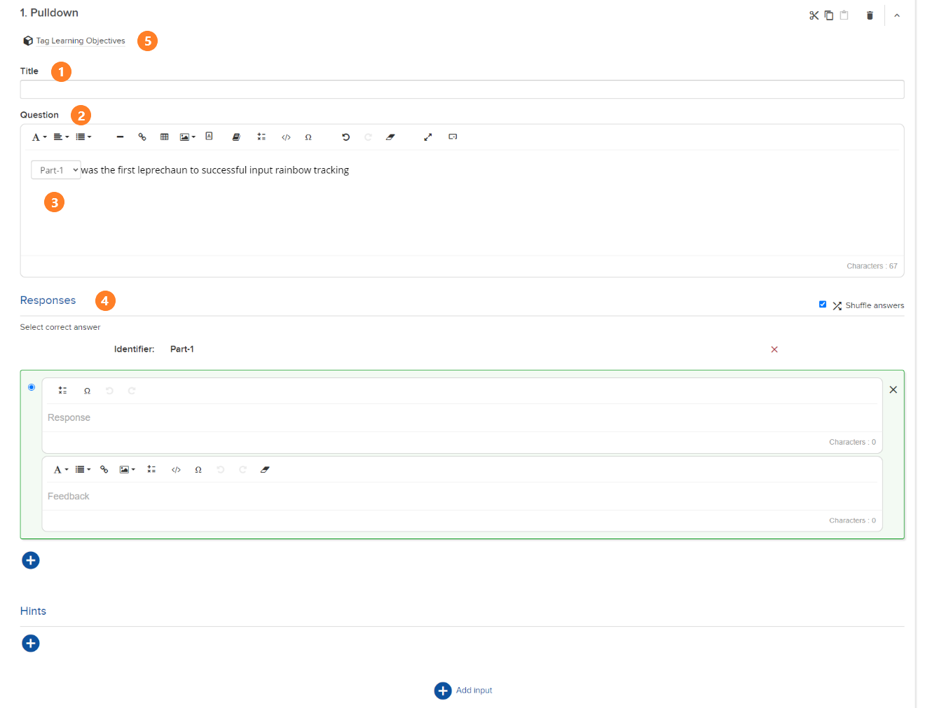This screenshot has width=951, height=708.
Task: Open the Part-1 pulldown in question text
Action: 56,170
